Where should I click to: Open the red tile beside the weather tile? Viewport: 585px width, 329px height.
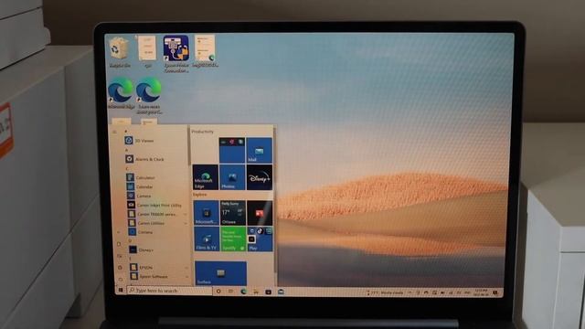(x=260, y=213)
